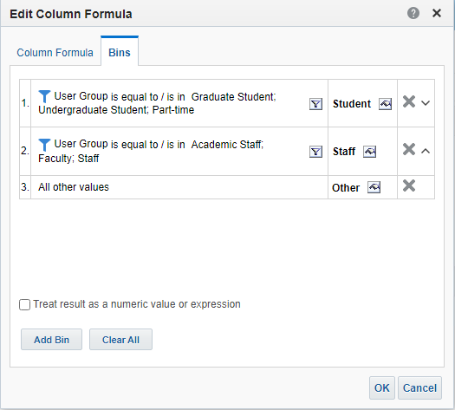Select the Bins tab
Viewport: 455px width, 410px height.
click(120, 53)
